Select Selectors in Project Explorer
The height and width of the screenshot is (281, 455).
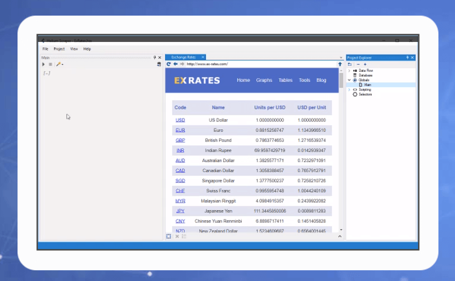[x=365, y=95]
